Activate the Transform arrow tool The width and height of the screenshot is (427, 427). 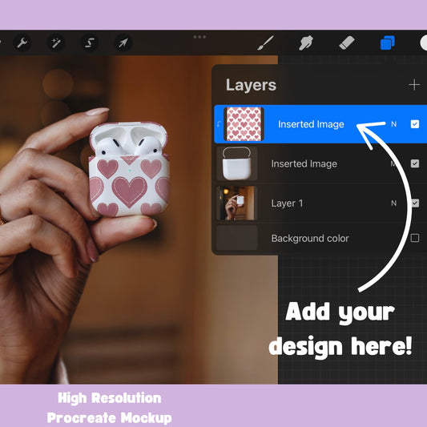click(123, 42)
